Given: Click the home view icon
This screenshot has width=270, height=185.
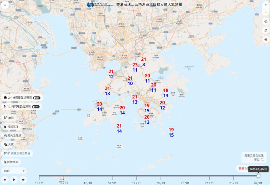Looking at the screenshot, I should (266, 39).
